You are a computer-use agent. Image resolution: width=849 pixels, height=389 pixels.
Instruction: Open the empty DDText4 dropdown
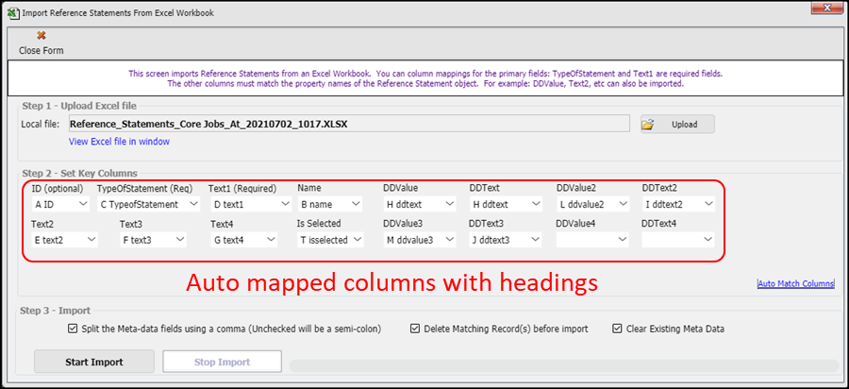click(x=707, y=240)
